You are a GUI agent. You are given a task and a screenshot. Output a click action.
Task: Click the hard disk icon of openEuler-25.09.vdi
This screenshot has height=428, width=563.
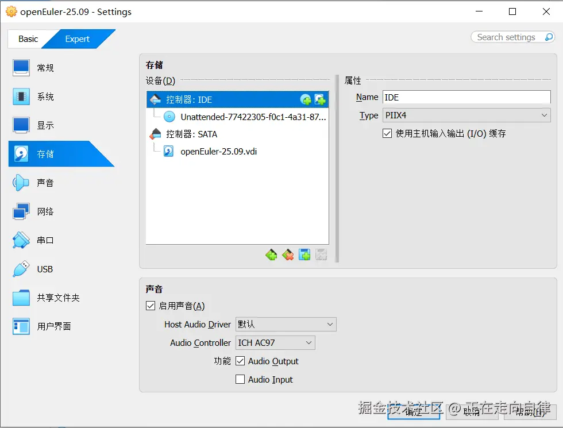[169, 151]
